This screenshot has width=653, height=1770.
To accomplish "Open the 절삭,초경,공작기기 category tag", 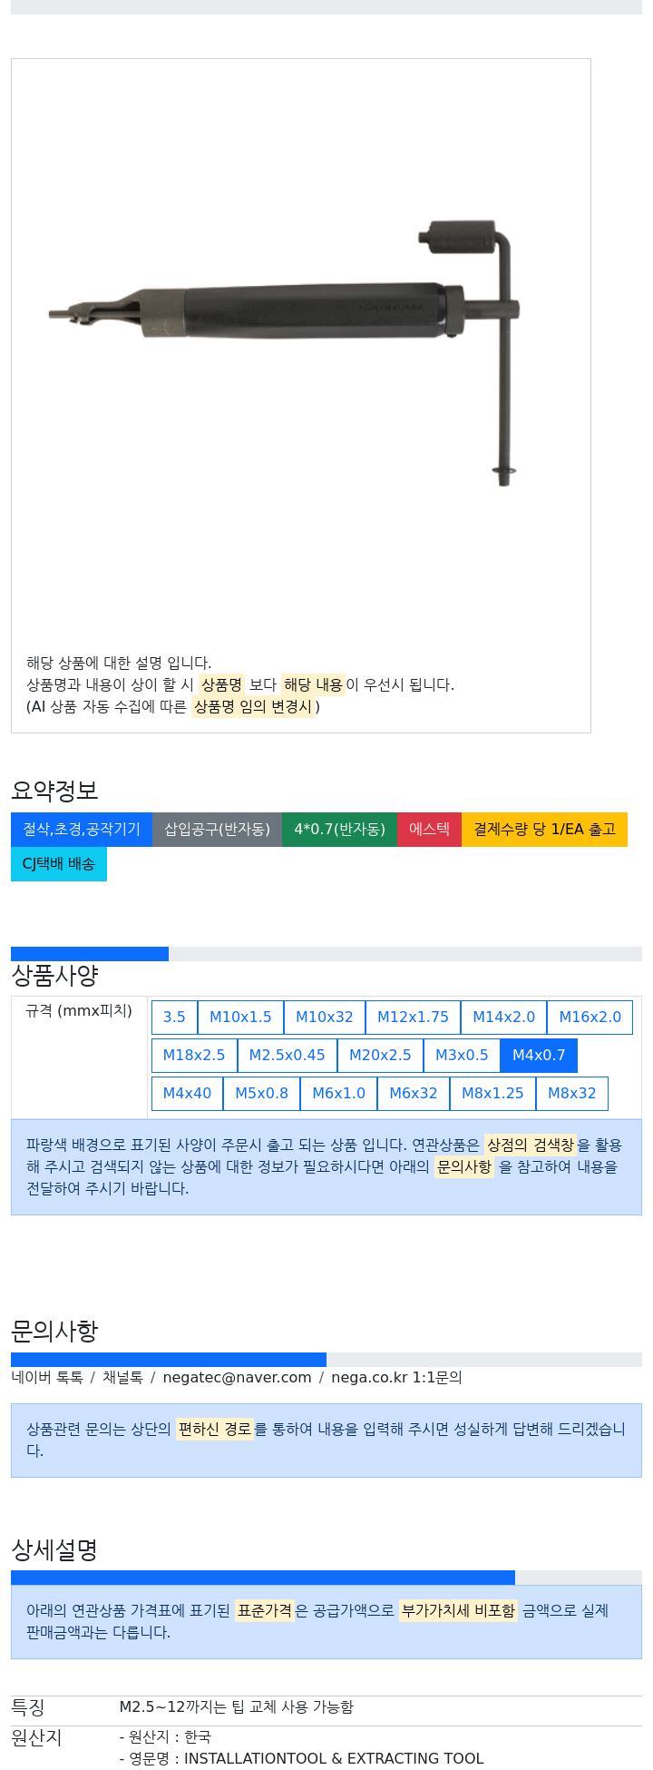I will click(82, 830).
